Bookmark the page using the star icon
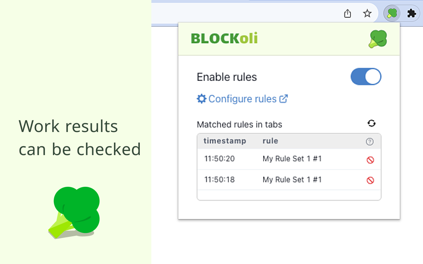Image resolution: width=423 pixels, height=264 pixels. click(367, 14)
